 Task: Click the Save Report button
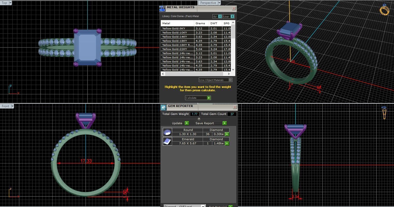tap(211, 123)
